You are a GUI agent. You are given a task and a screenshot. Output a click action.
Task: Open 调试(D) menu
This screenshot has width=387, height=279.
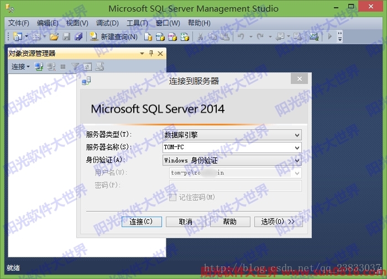pyautogui.click(x=107, y=23)
